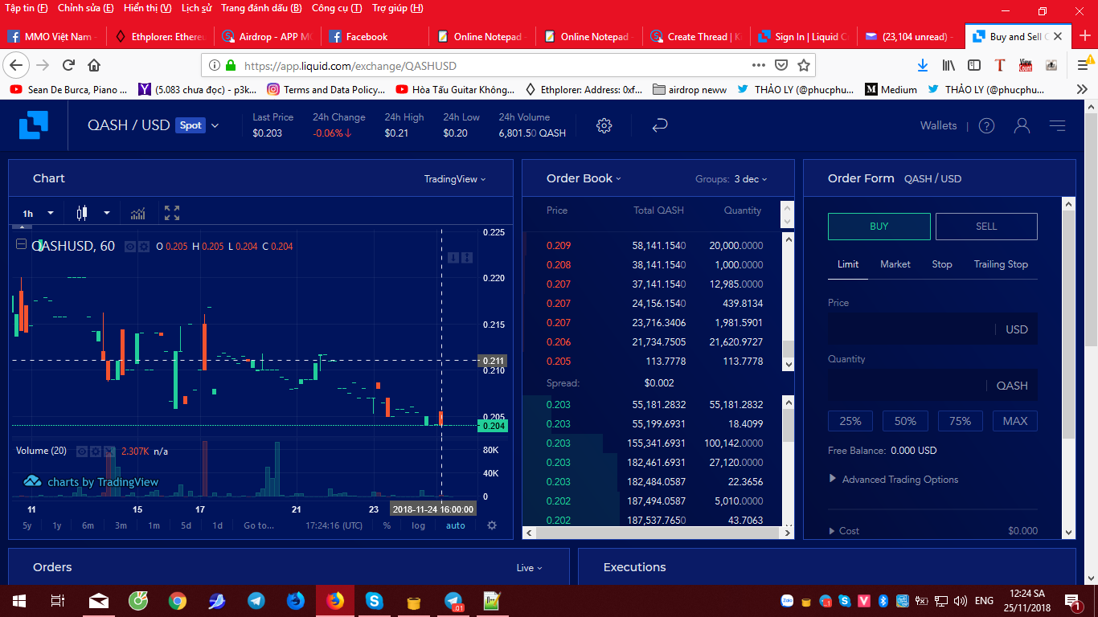This screenshot has width=1098, height=617.
Task: Open page actions three-dot menu
Action: click(x=758, y=65)
